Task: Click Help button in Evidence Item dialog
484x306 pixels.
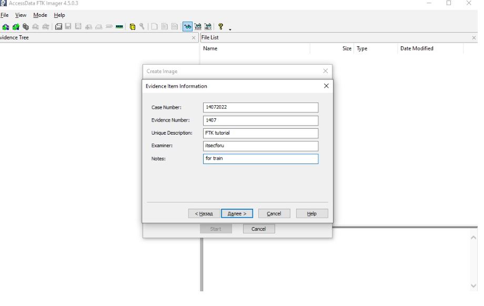Action: [312, 213]
